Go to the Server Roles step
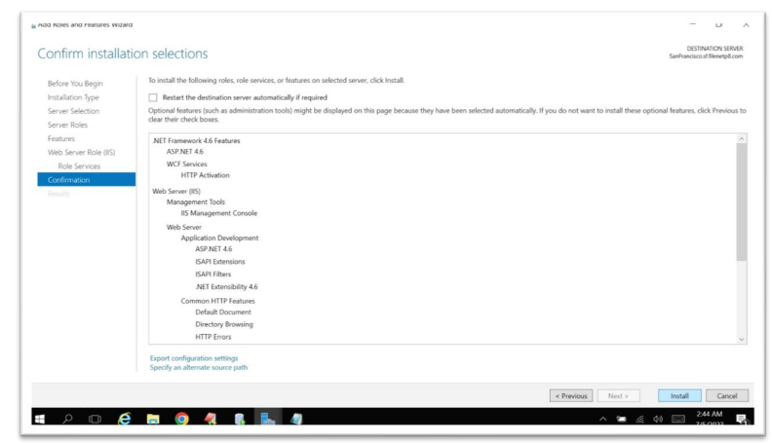772x443 pixels. 67,125
